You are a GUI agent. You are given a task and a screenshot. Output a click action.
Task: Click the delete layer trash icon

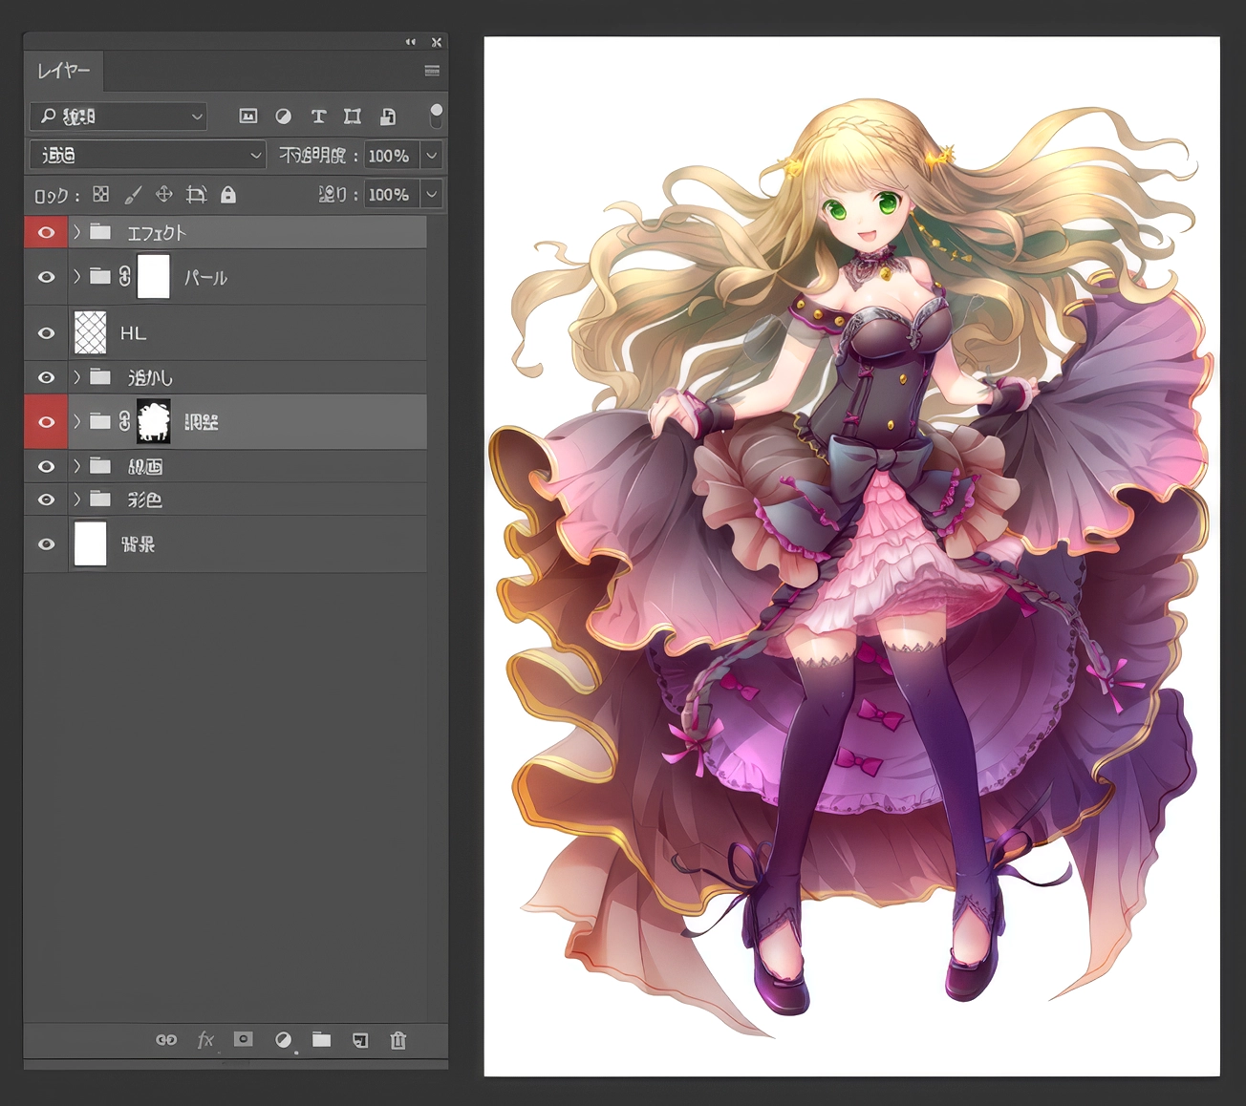[398, 1040]
